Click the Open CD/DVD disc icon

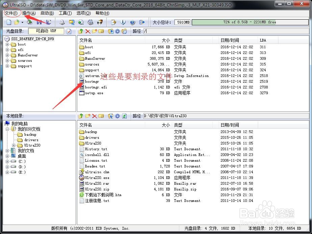tap(30, 22)
